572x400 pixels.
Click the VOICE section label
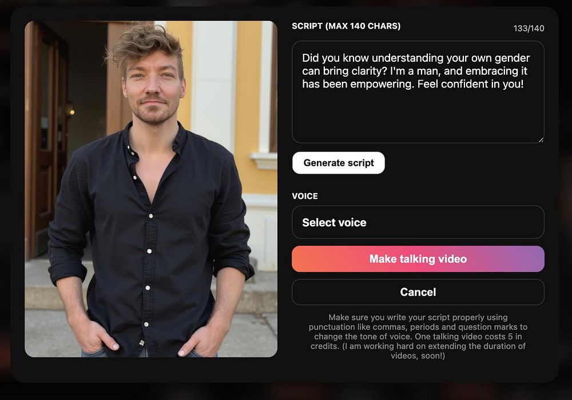point(305,196)
